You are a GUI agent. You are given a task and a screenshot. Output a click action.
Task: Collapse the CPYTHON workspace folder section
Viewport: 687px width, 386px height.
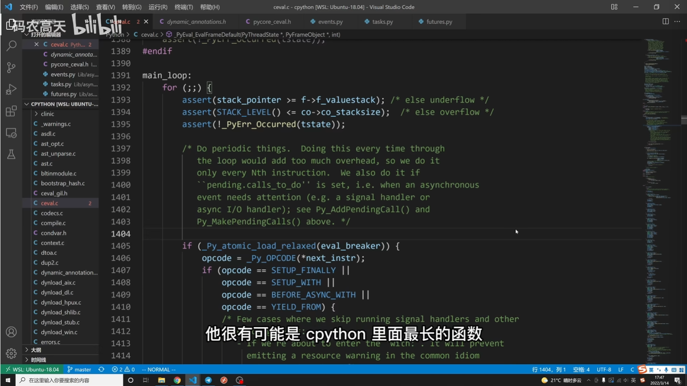click(60, 104)
